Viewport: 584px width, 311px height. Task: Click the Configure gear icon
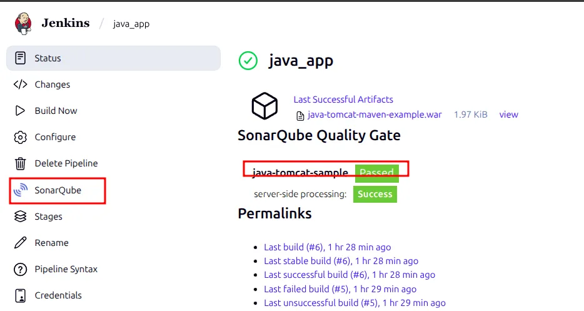coord(20,137)
